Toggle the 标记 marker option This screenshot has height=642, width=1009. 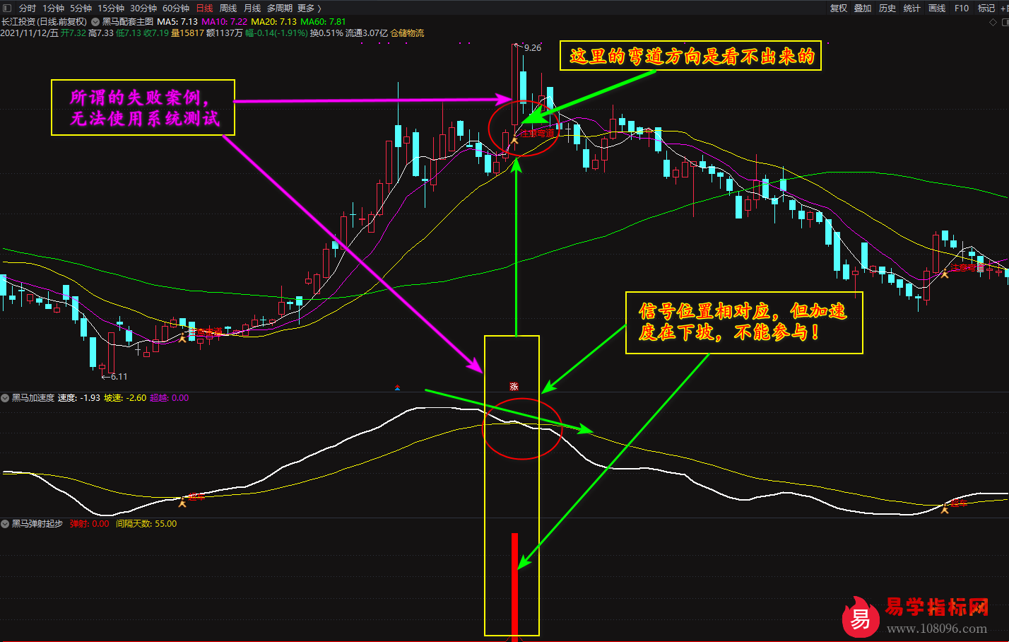click(x=986, y=8)
